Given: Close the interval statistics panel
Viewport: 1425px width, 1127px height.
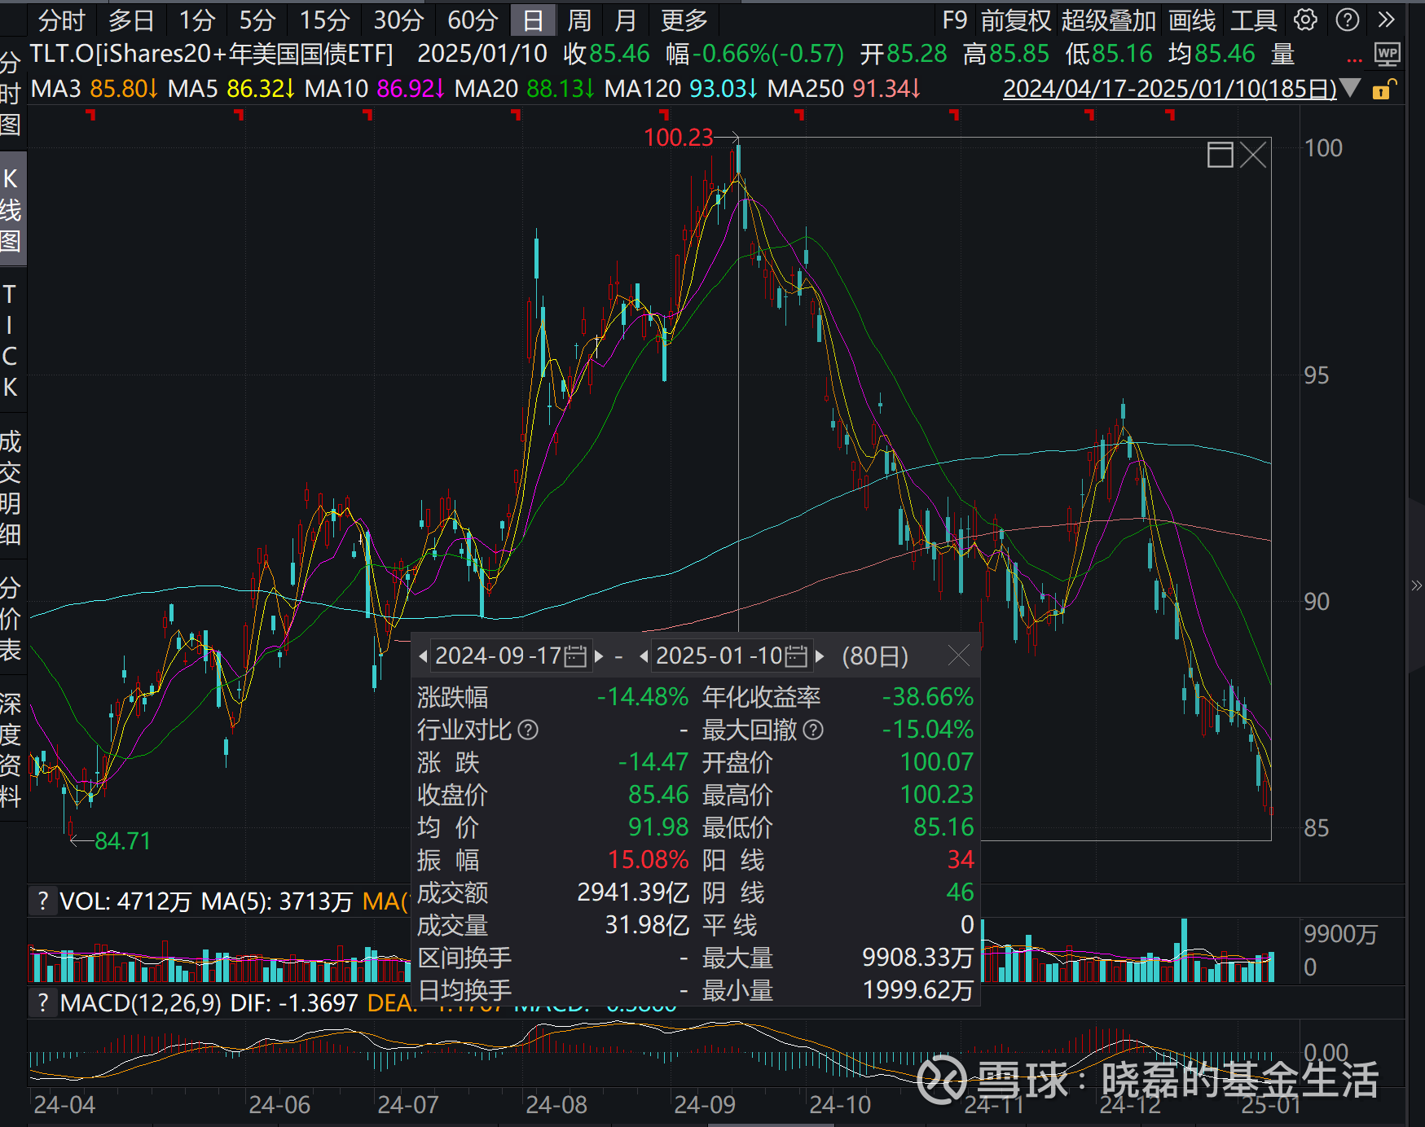Looking at the screenshot, I should click(959, 656).
